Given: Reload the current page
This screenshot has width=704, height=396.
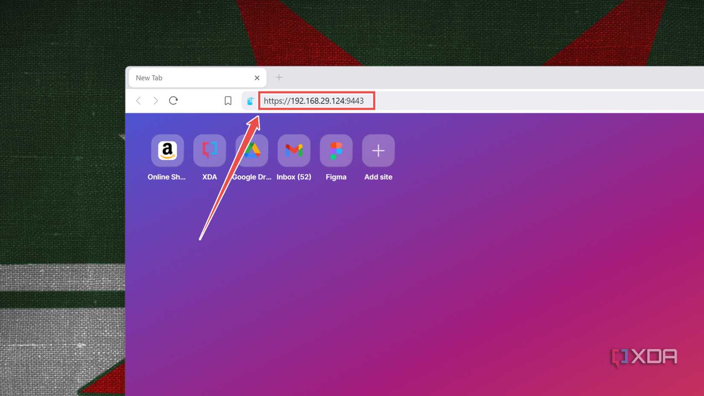Looking at the screenshot, I should 173,101.
